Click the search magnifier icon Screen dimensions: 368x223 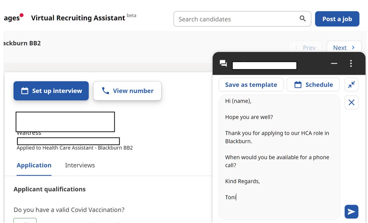click(x=303, y=19)
